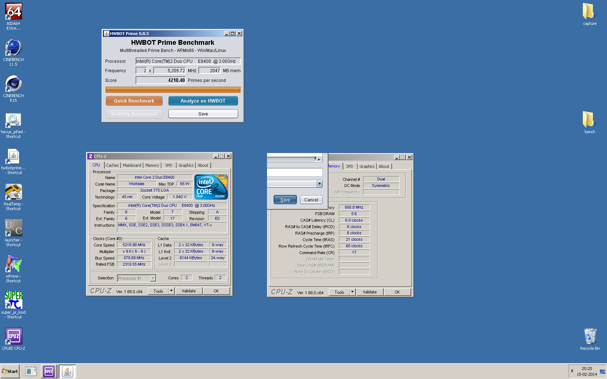
Task: Click the 695.8 MHz DRAM frequency value
Action: click(x=354, y=207)
